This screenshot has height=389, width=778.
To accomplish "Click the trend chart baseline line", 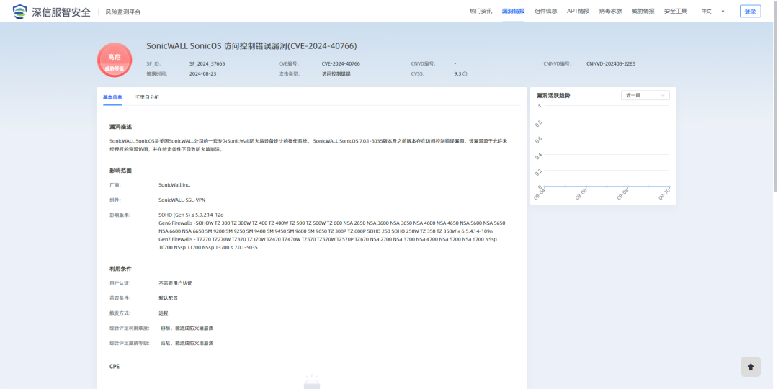I will pyautogui.click(x=607, y=187).
